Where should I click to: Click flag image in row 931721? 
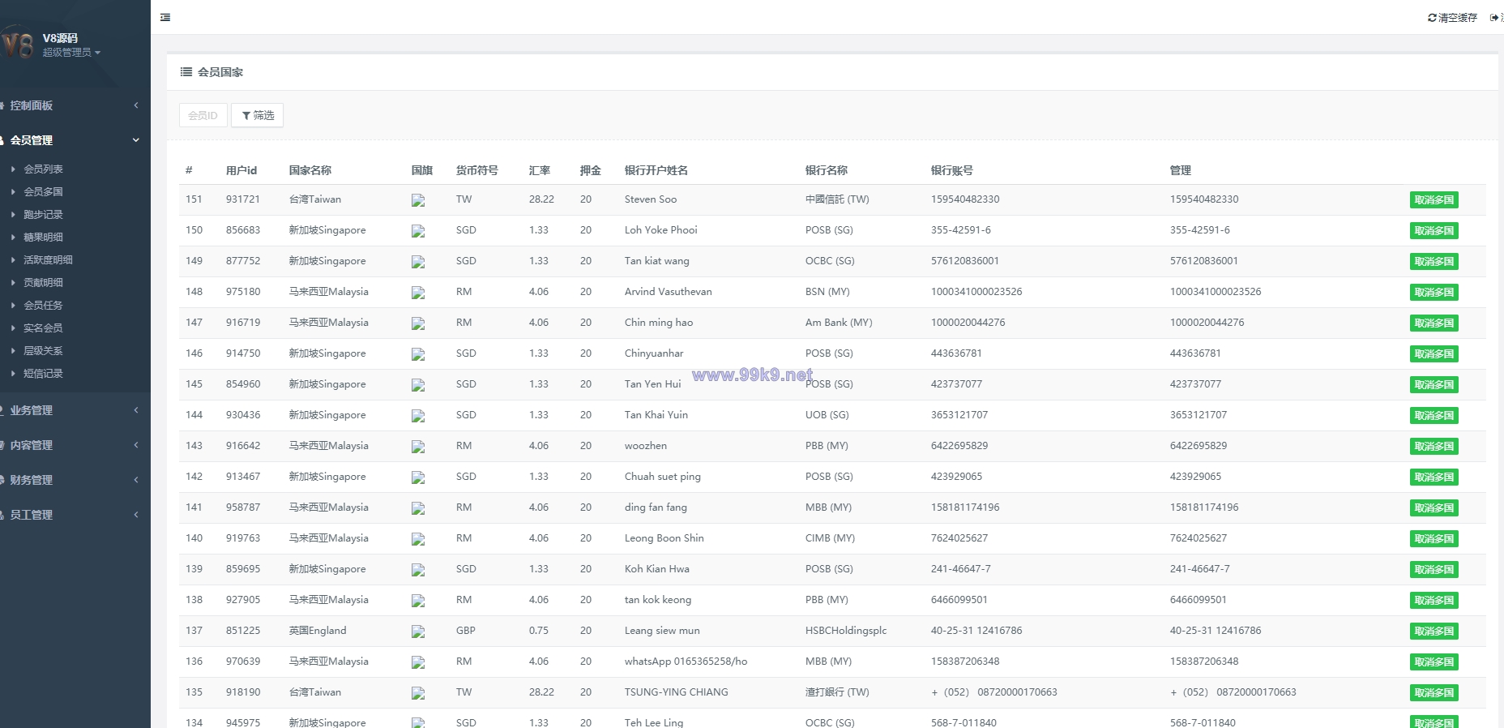click(x=418, y=200)
